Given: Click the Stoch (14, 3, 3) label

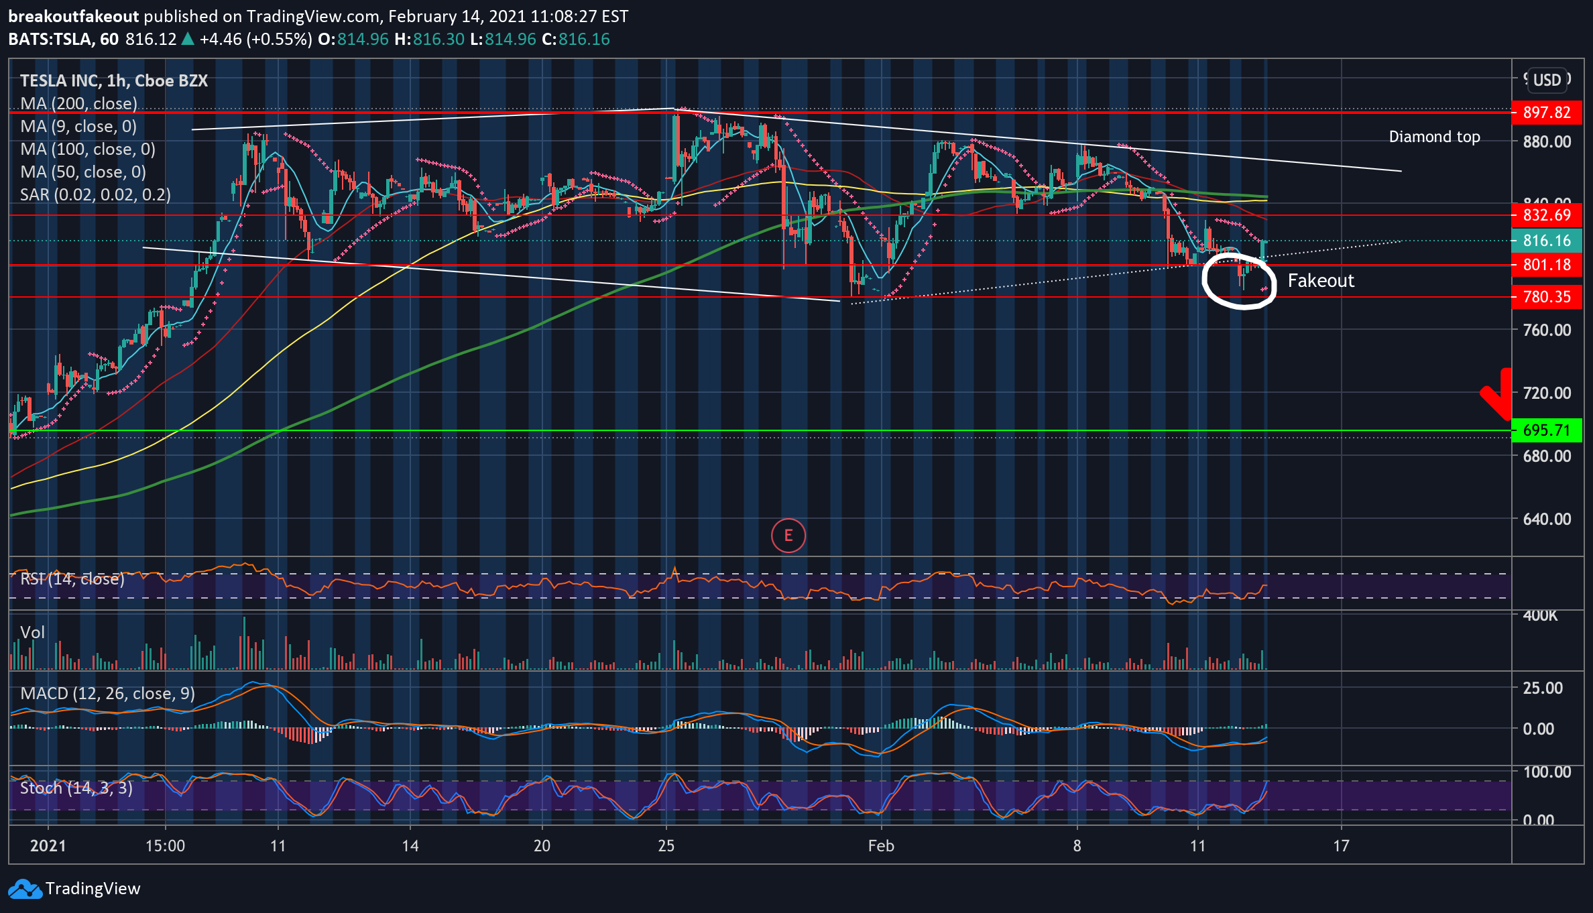Looking at the screenshot, I should click(76, 788).
